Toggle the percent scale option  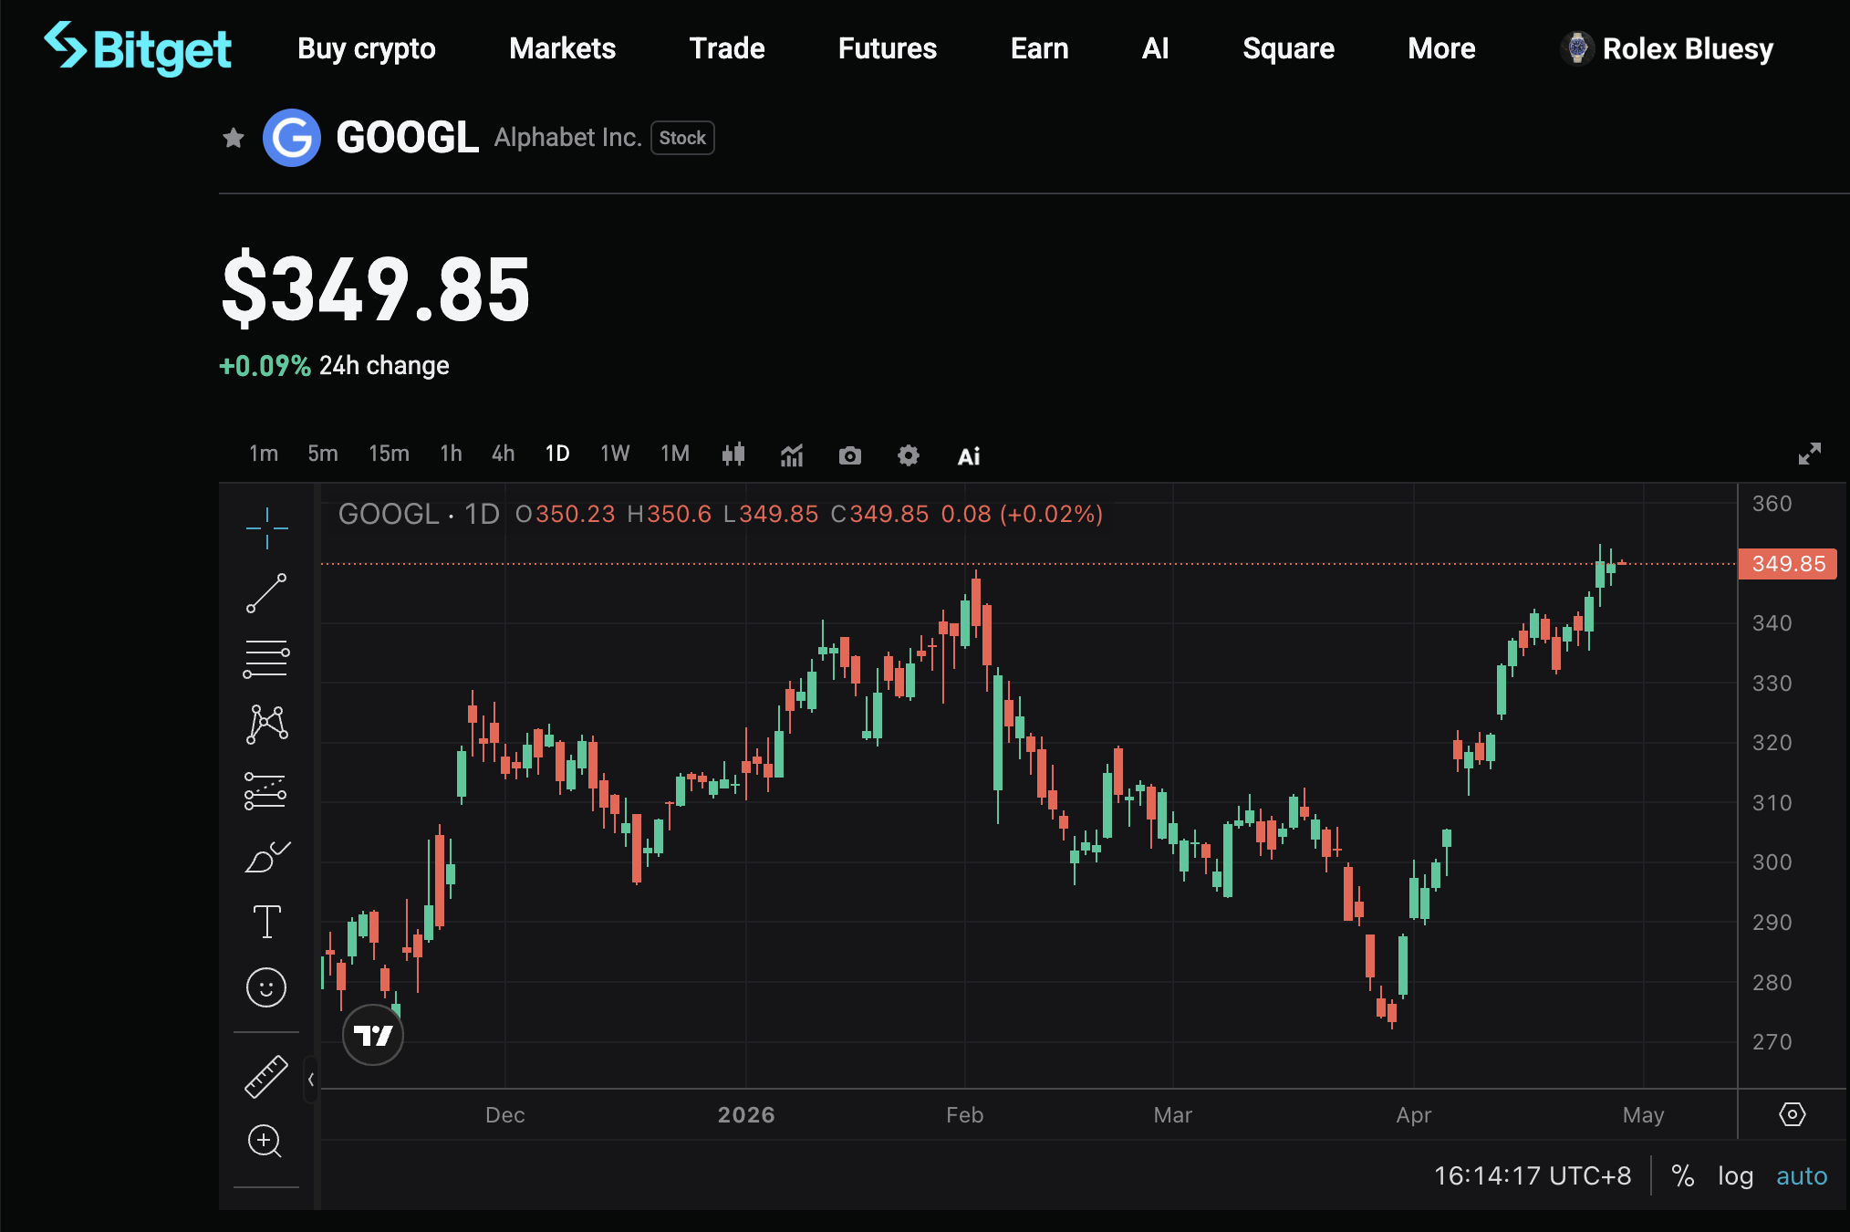[1682, 1175]
